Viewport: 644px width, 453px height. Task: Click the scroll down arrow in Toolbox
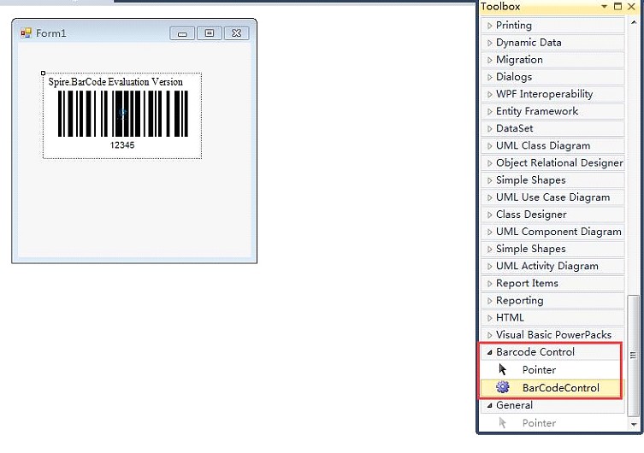634,424
